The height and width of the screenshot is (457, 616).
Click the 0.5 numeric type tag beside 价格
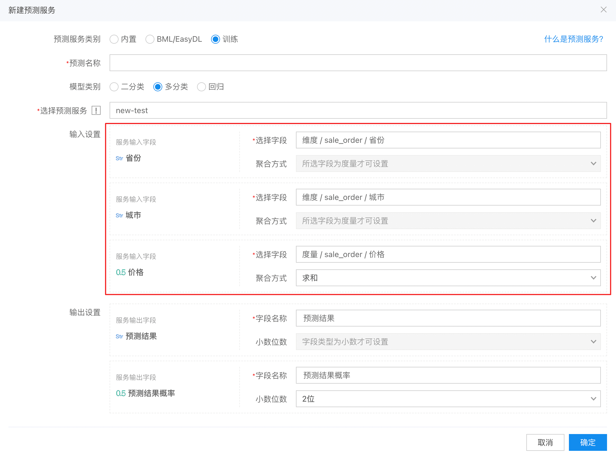[121, 272]
